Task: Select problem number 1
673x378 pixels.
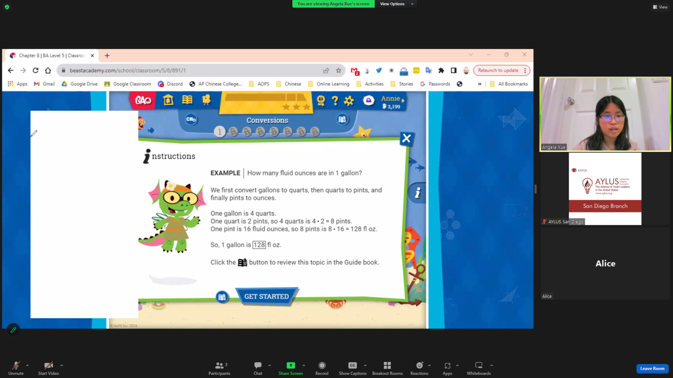Action: tap(220, 131)
